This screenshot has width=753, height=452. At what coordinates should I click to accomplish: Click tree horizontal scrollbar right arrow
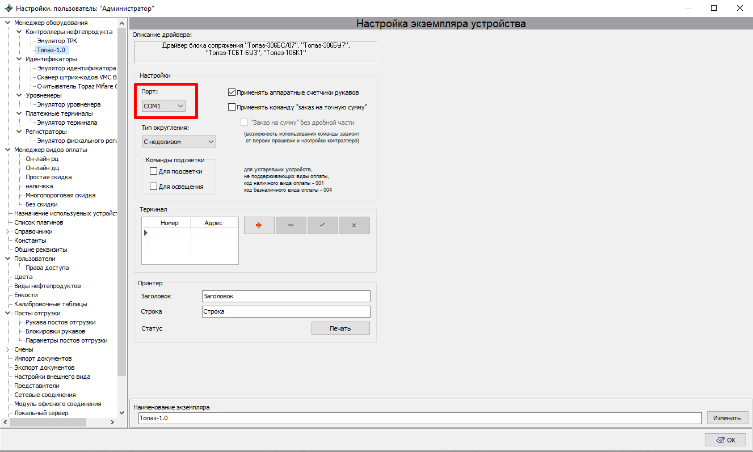click(112, 422)
